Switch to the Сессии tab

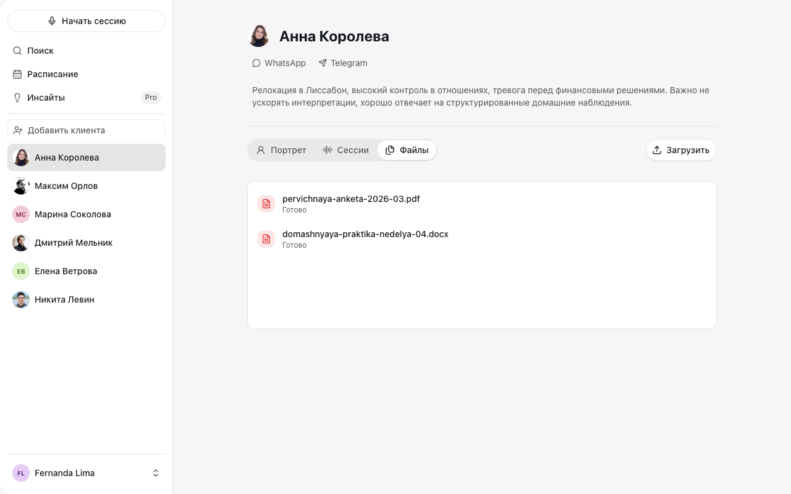[345, 150]
